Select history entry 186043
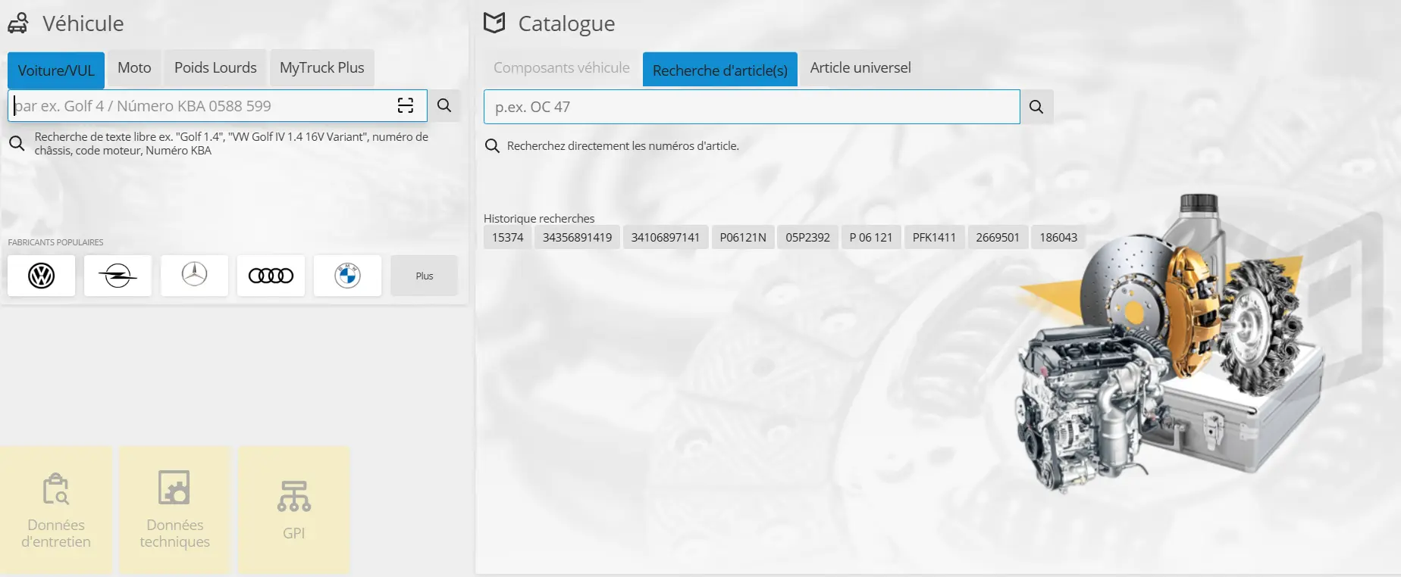The height and width of the screenshot is (577, 1401). (x=1058, y=238)
